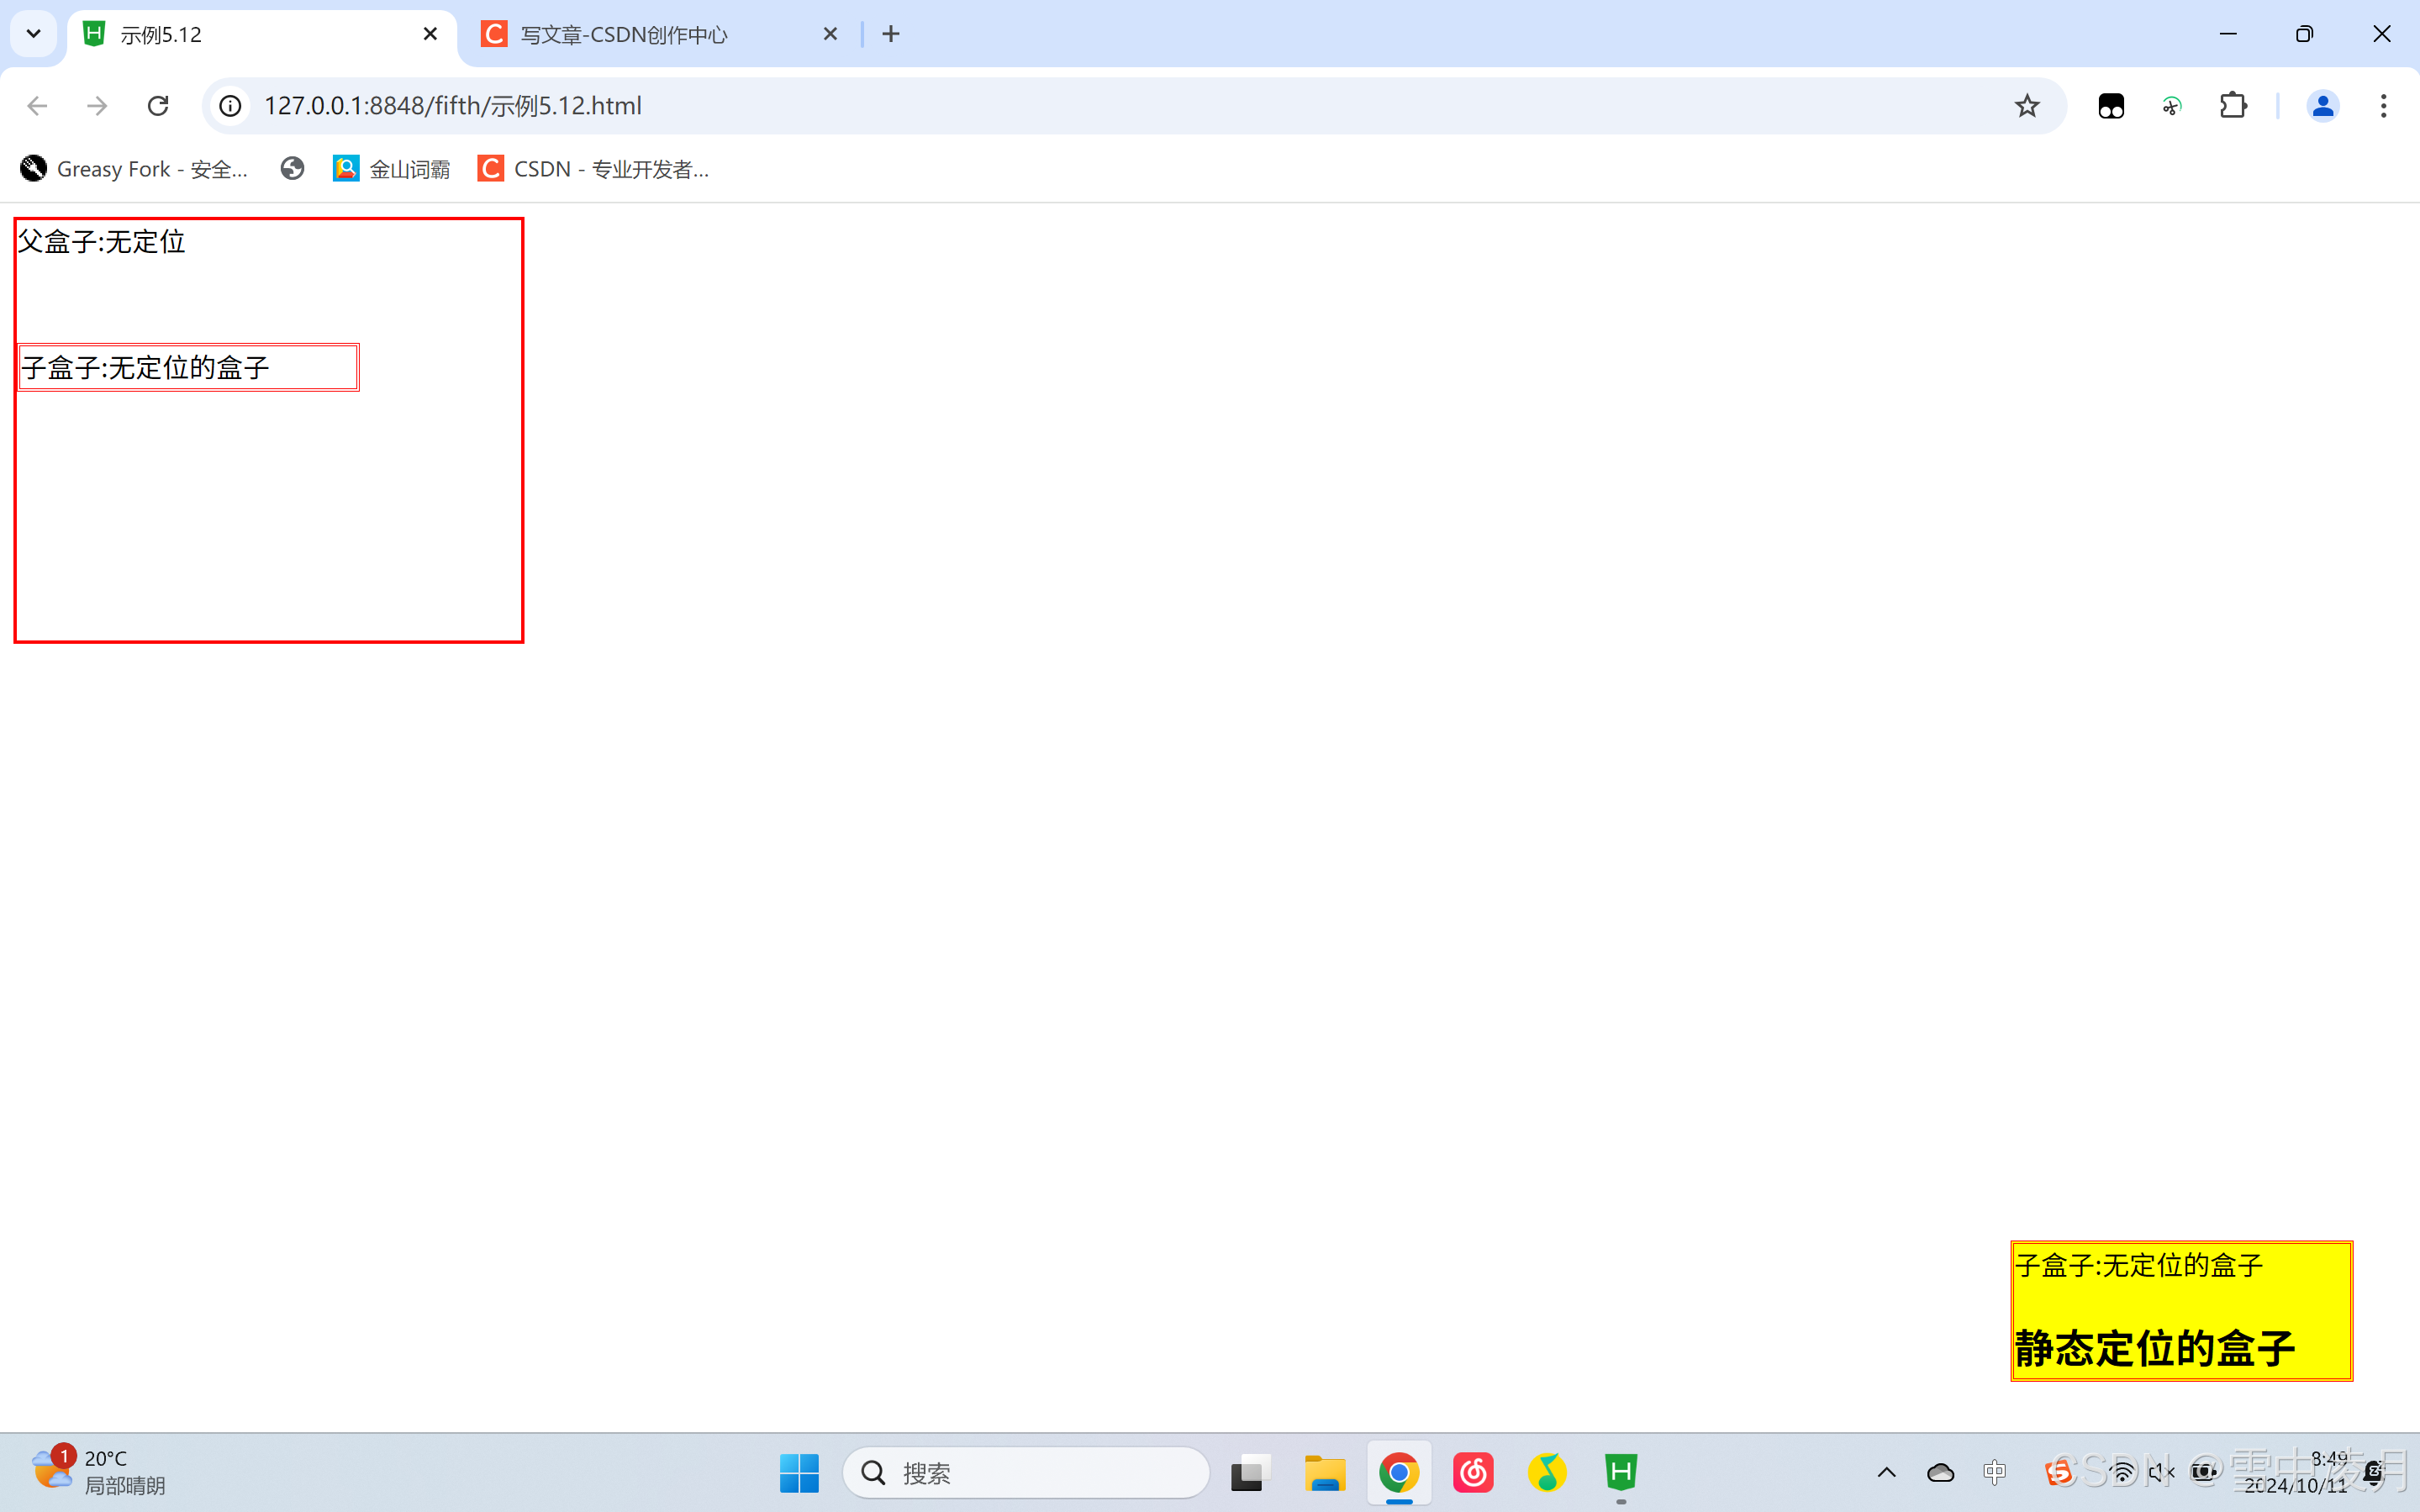Click the taskbar search field
This screenshot has height=1512, width=2420.
pos(1025,1472)
